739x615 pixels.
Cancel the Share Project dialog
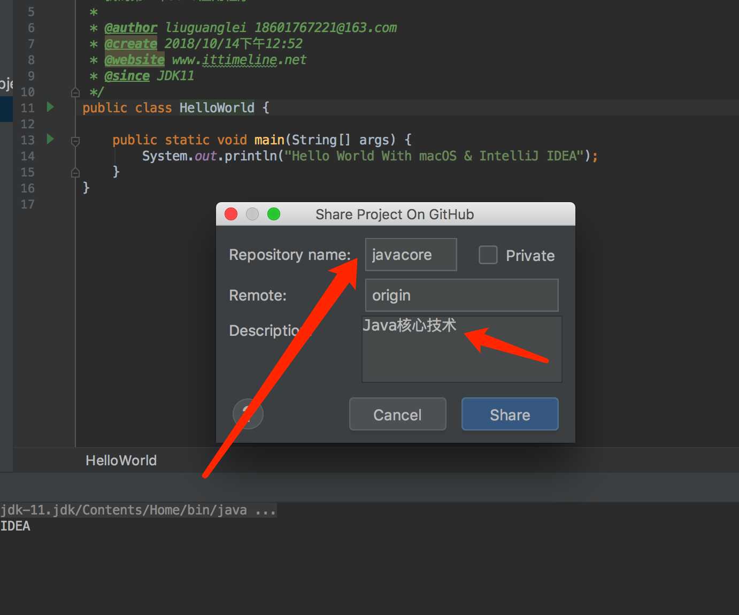tap(397, 414)
